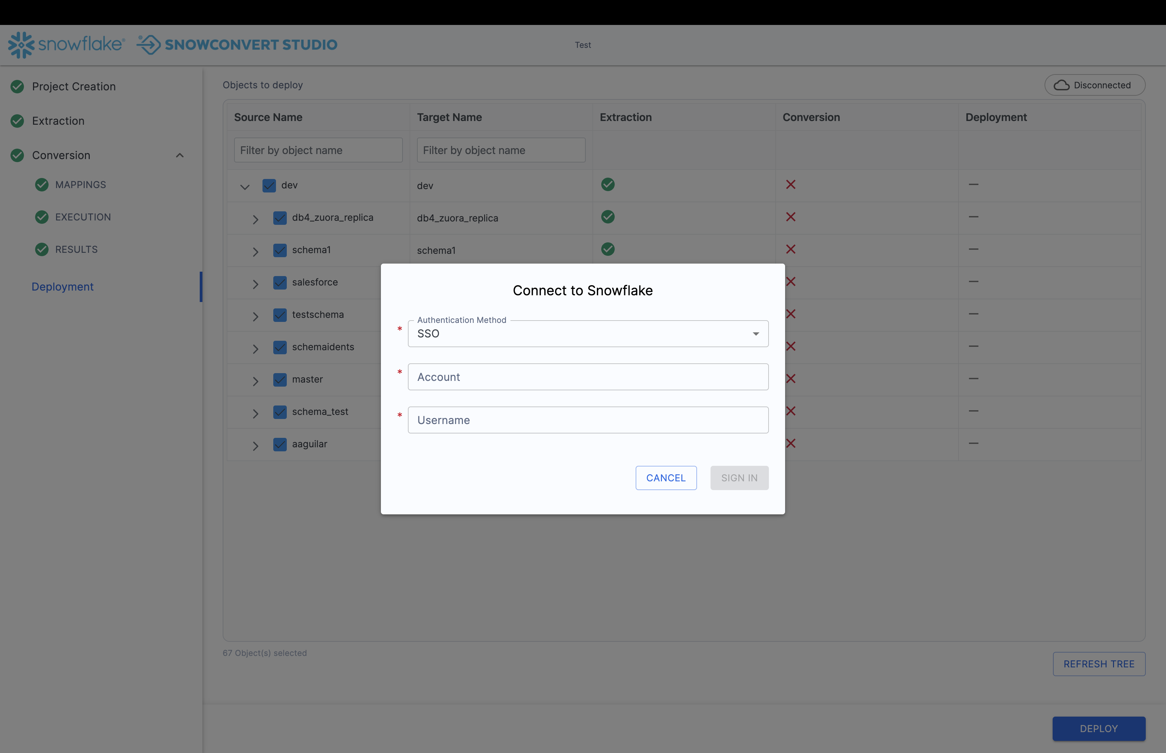This screenshot has height=753, width=1166.
Task: Select the Deployment step
Action: [x=63, y=287]
